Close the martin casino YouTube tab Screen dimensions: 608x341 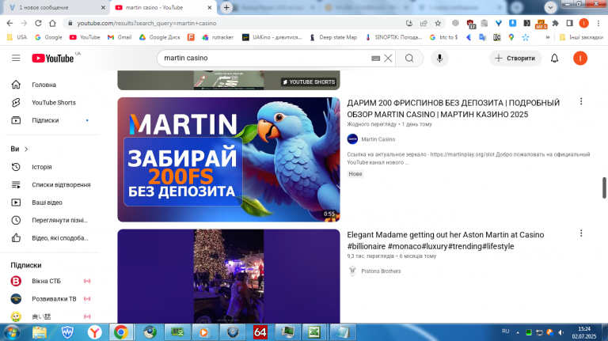[x=209, y=7]
